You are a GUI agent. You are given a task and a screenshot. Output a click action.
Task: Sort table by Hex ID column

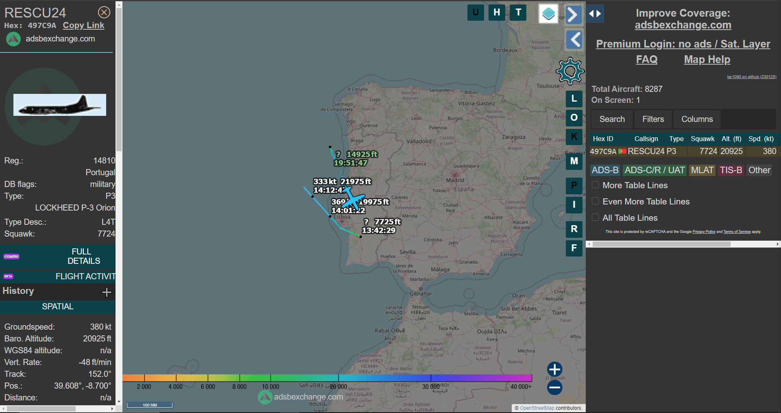coord(603,139)
